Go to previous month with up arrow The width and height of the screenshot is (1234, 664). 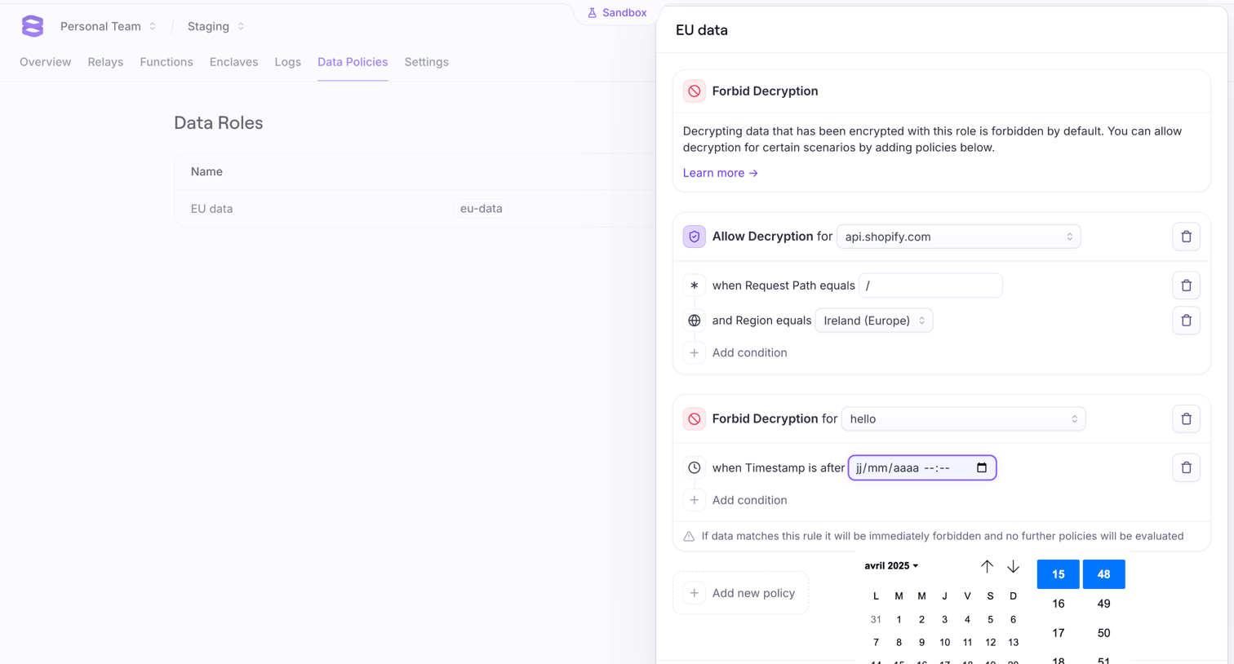[x=987, y=566]
